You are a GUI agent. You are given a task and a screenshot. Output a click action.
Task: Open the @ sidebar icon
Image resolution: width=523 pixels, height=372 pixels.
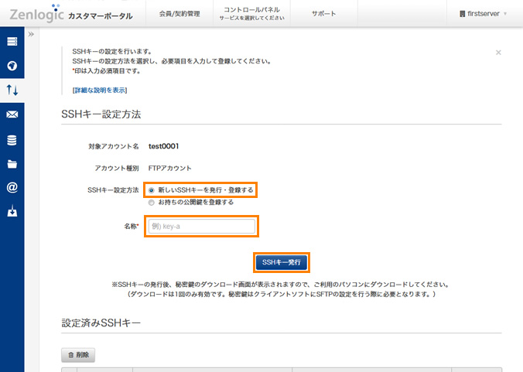click(12, 187)
